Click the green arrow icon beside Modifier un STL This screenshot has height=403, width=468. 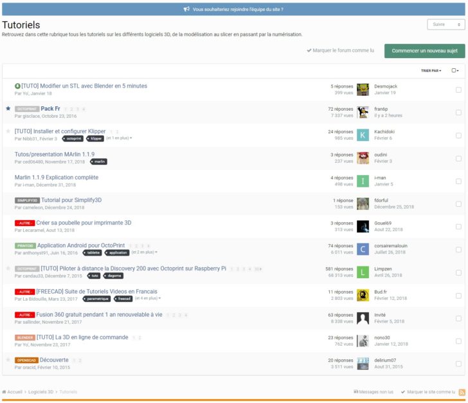coord(17,86)
